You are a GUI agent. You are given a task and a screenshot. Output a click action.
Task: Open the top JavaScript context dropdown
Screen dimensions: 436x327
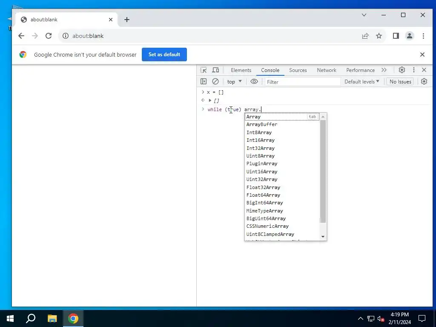coord(235,82)
